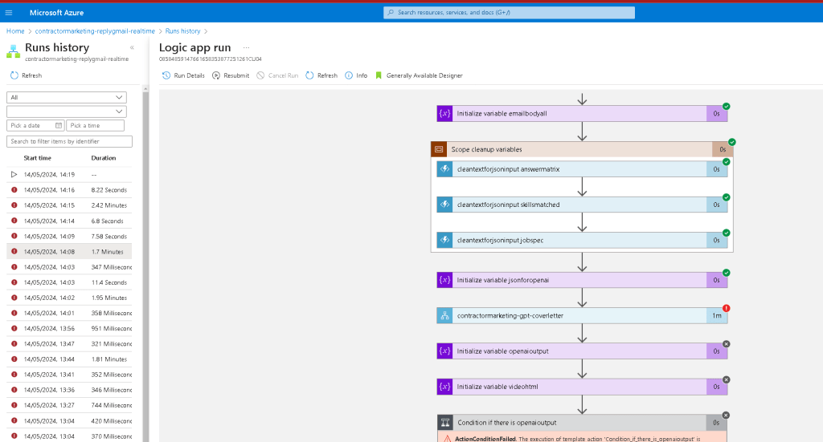823x442 pixels.
Task: Click the Scope cleanup variables scope icon
Action: (x=439, y=149)
